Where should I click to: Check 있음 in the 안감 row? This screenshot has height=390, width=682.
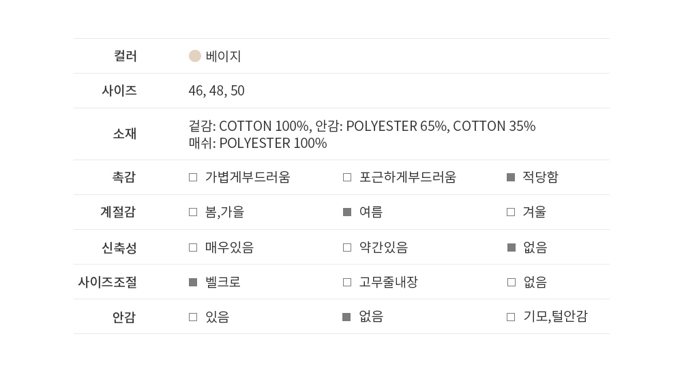click(x=193, y=317)
